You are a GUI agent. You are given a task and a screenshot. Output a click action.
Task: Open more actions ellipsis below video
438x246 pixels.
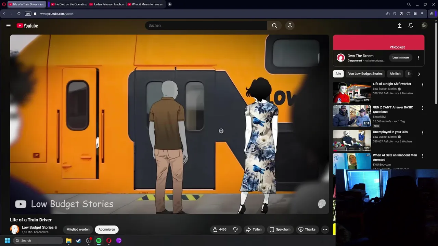click(325, 230)
